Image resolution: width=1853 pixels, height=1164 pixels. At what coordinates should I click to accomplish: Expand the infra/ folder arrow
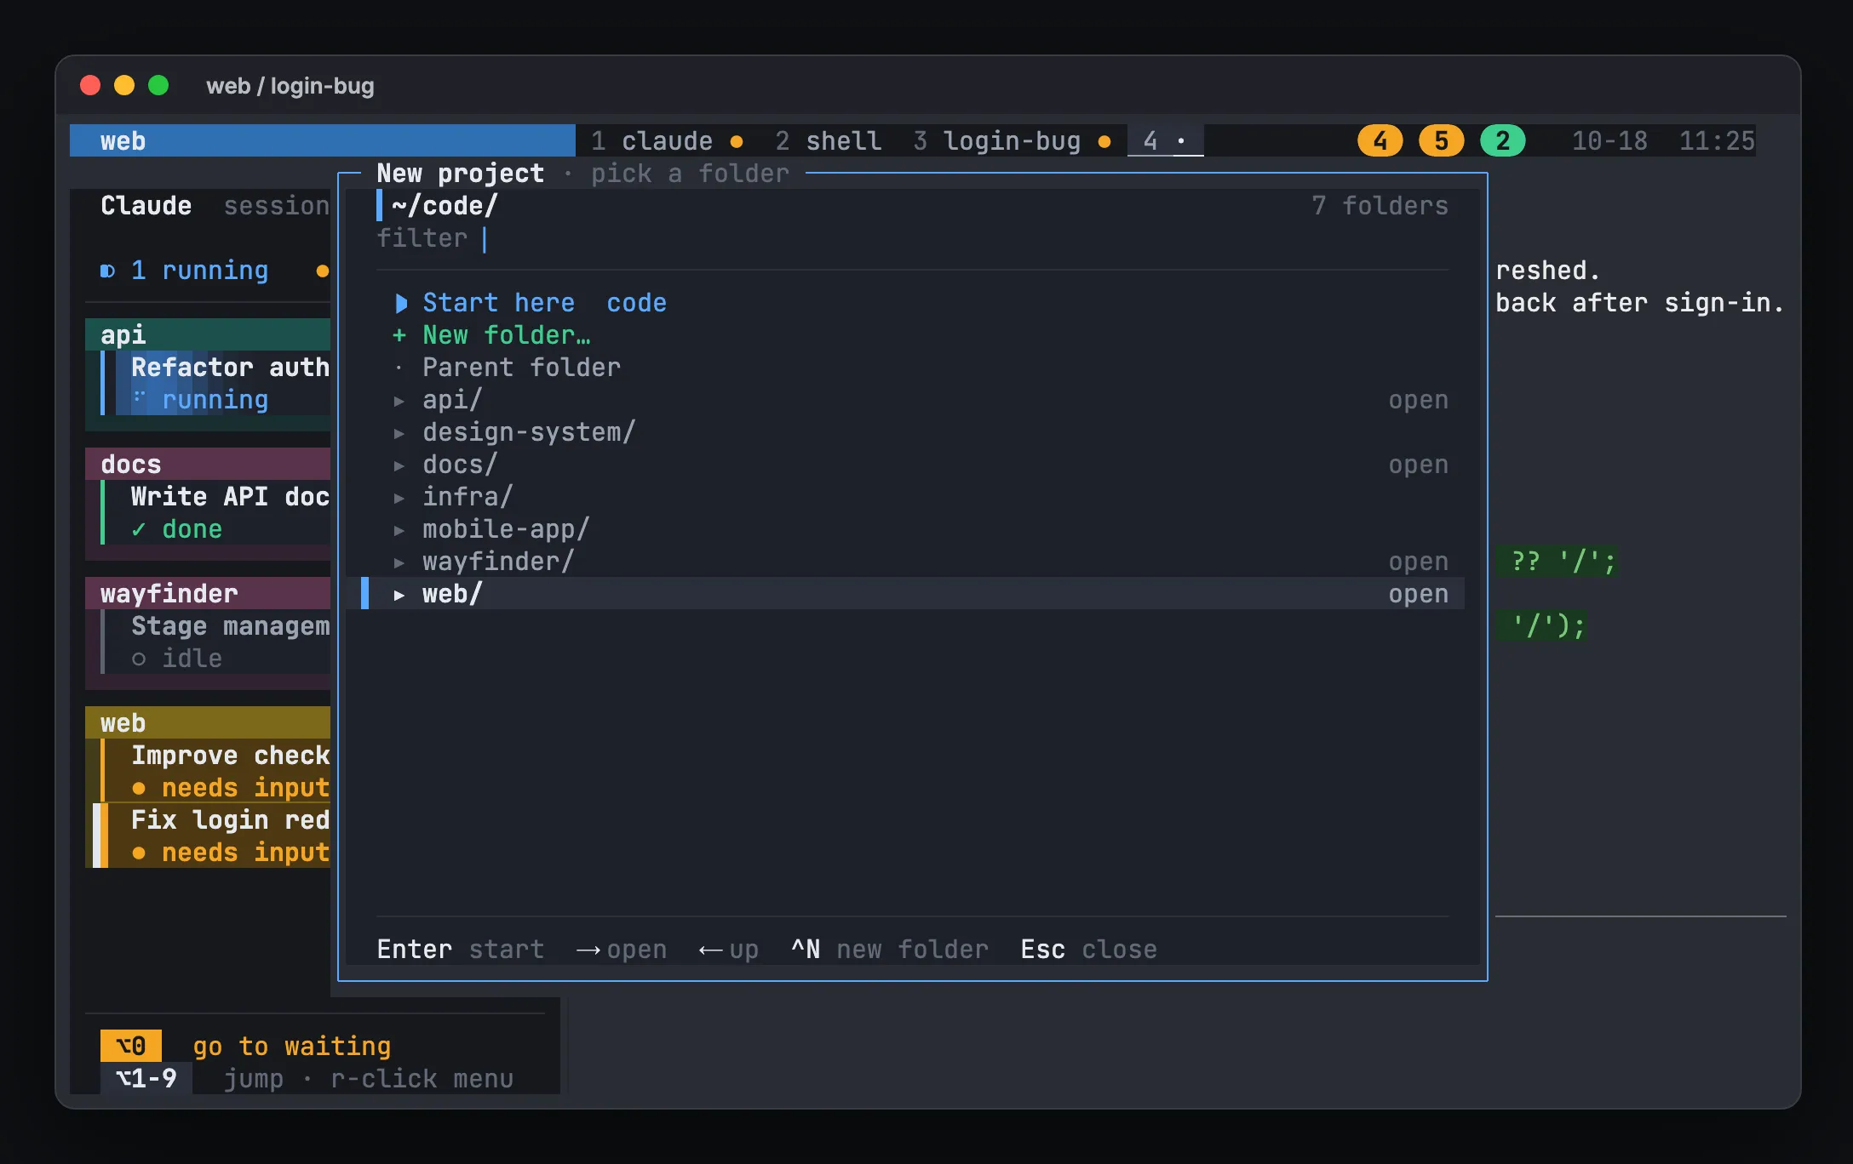(x=399, y=498)
